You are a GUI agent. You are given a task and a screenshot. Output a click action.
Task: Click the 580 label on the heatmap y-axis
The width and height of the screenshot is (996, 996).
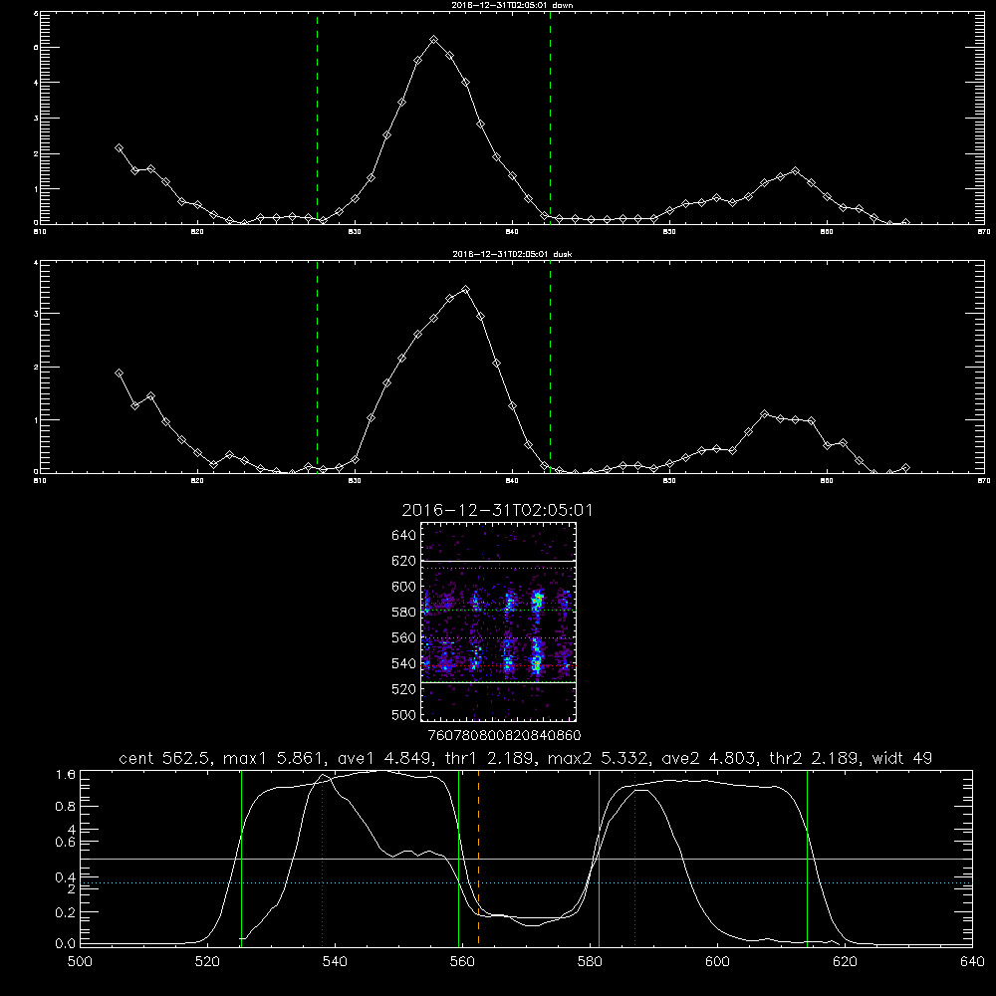pos(404,613)
